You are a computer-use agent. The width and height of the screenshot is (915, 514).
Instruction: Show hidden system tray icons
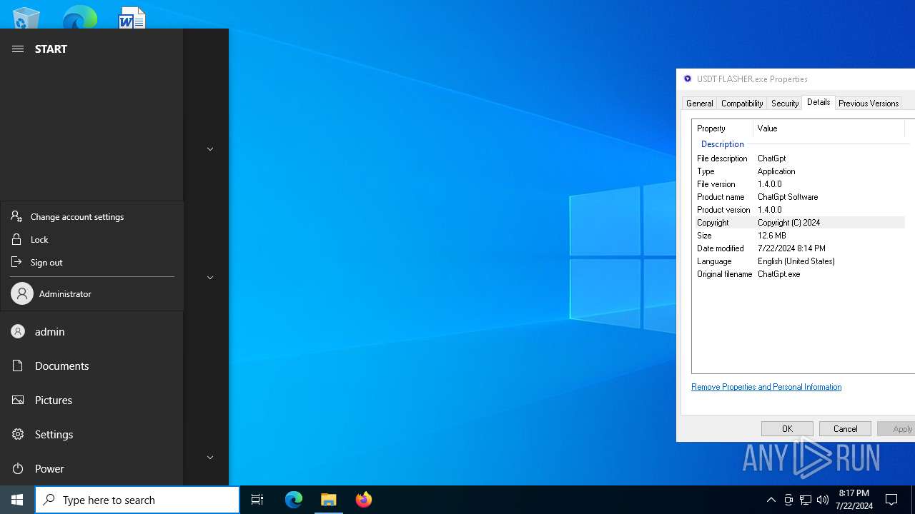click(771, 500)
